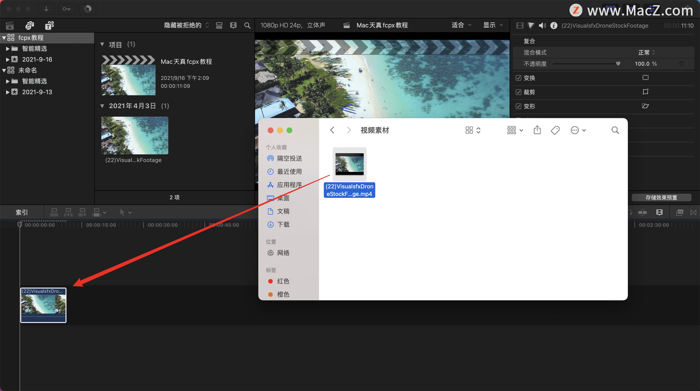The height and width of the screenshot is (391, 700).
Task: Open the Titles and Generators sidebar icon
Action: click(x=49, y=26)
